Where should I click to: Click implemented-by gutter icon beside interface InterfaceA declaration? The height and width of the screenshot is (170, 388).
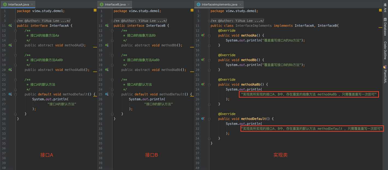click(10, 26)
